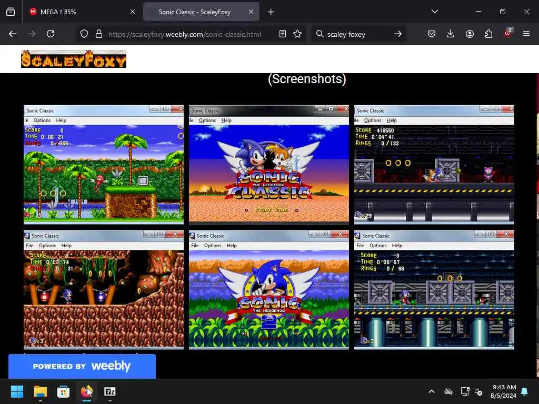
Task: Click the (Screenshots) heading text
Action: point(307,79)
